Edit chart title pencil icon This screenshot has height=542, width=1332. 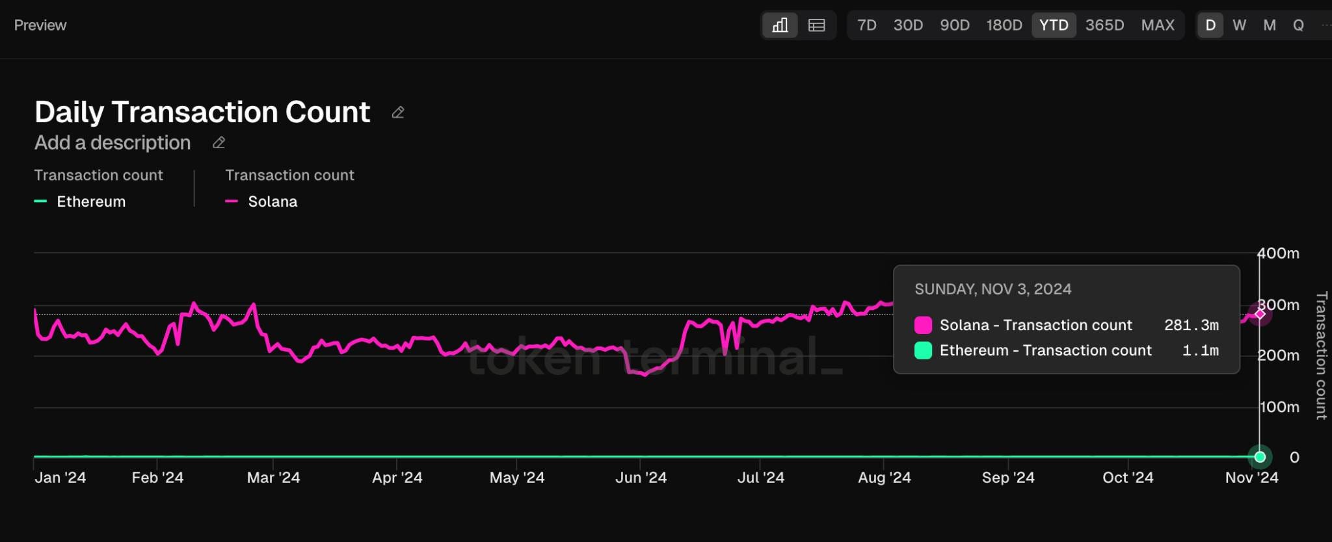pyautogui.click(x=398, y=112)
